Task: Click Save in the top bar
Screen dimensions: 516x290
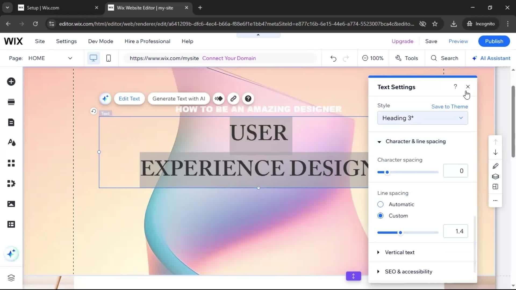Action: click(x=431, y=41)
